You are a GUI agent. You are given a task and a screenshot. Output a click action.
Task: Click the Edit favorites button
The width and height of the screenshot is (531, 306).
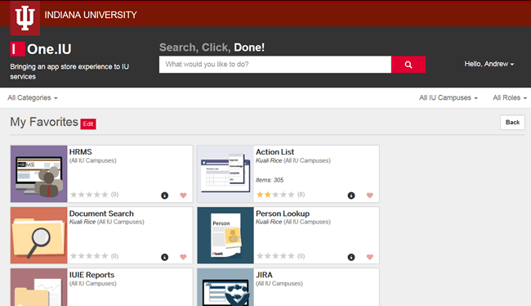[x=88, y=124]
